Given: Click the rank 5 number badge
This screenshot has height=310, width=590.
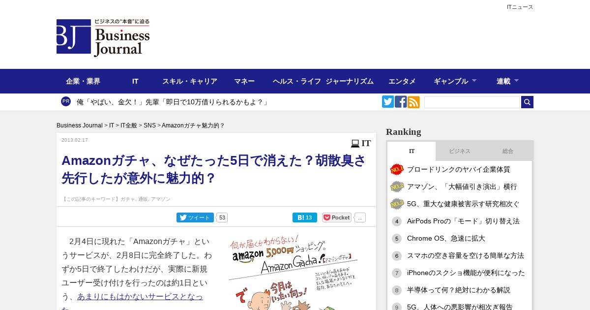Looking at the screenshot, I should click(397, 239).
